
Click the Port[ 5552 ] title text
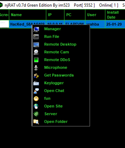(x=84, y=5)
